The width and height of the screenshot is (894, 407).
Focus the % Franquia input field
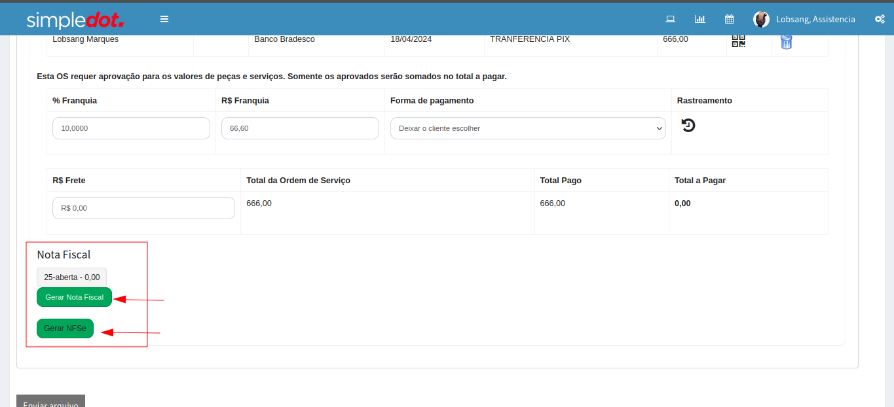pos(131,128)
